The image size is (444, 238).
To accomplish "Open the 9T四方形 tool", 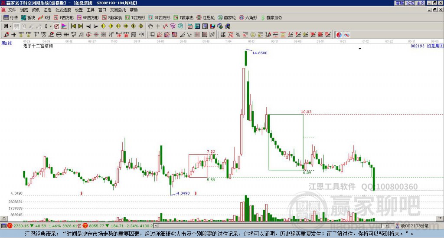I will click(159, 17).
